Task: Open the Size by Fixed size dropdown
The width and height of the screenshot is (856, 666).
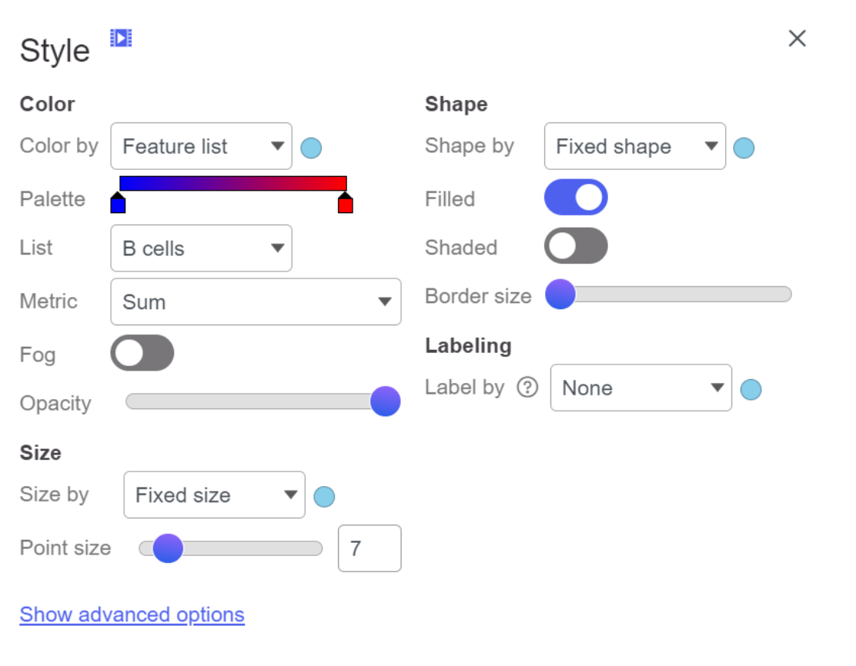Action: [x=214, y=495]
